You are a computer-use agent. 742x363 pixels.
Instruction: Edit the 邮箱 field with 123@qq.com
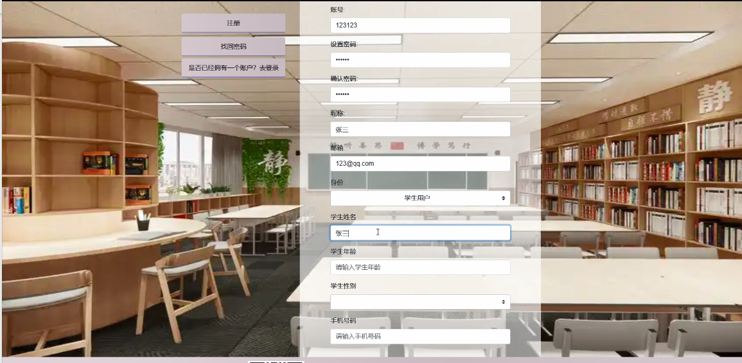click(420, 164)
